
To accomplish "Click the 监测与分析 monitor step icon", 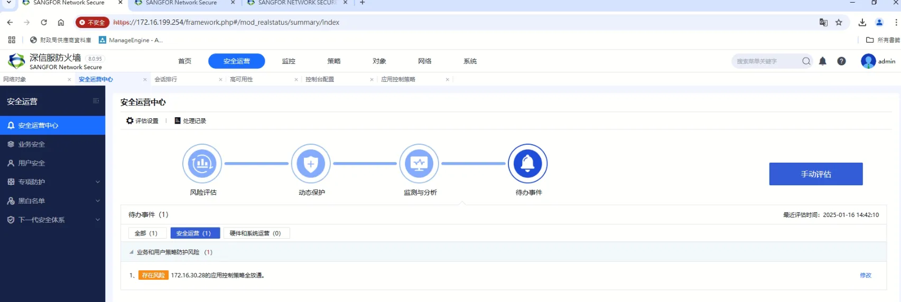I will tap(419, 164).
